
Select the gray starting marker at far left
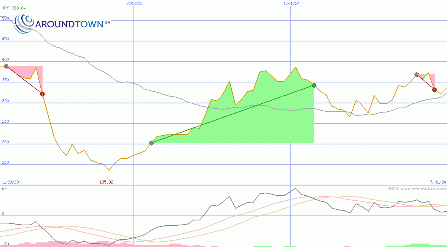pyautogui.click(x=6, y=66)
